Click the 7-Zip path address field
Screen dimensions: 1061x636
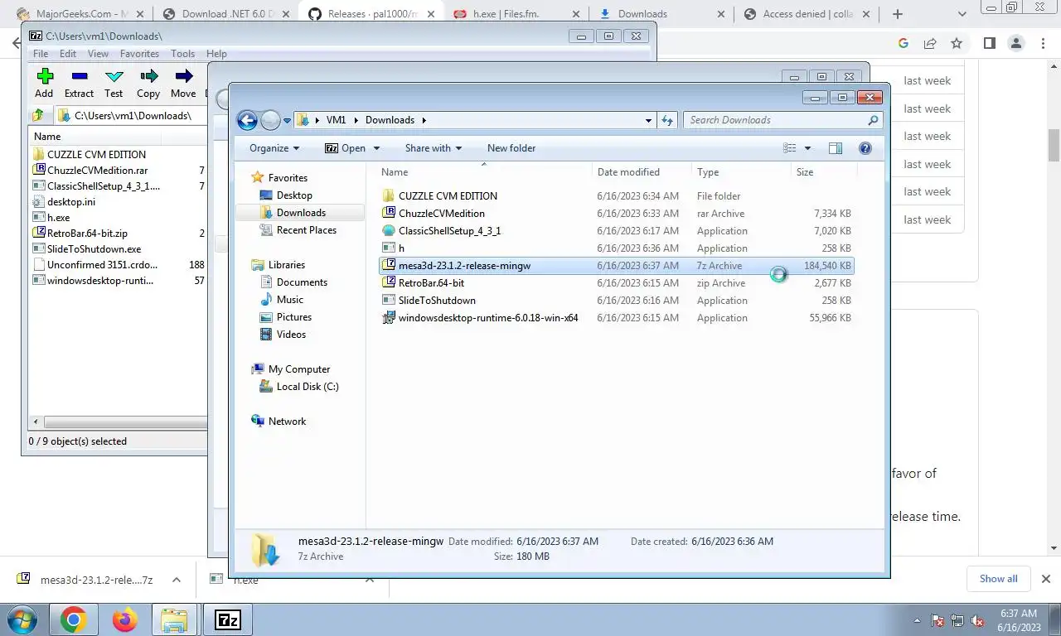tap(129, 116)
